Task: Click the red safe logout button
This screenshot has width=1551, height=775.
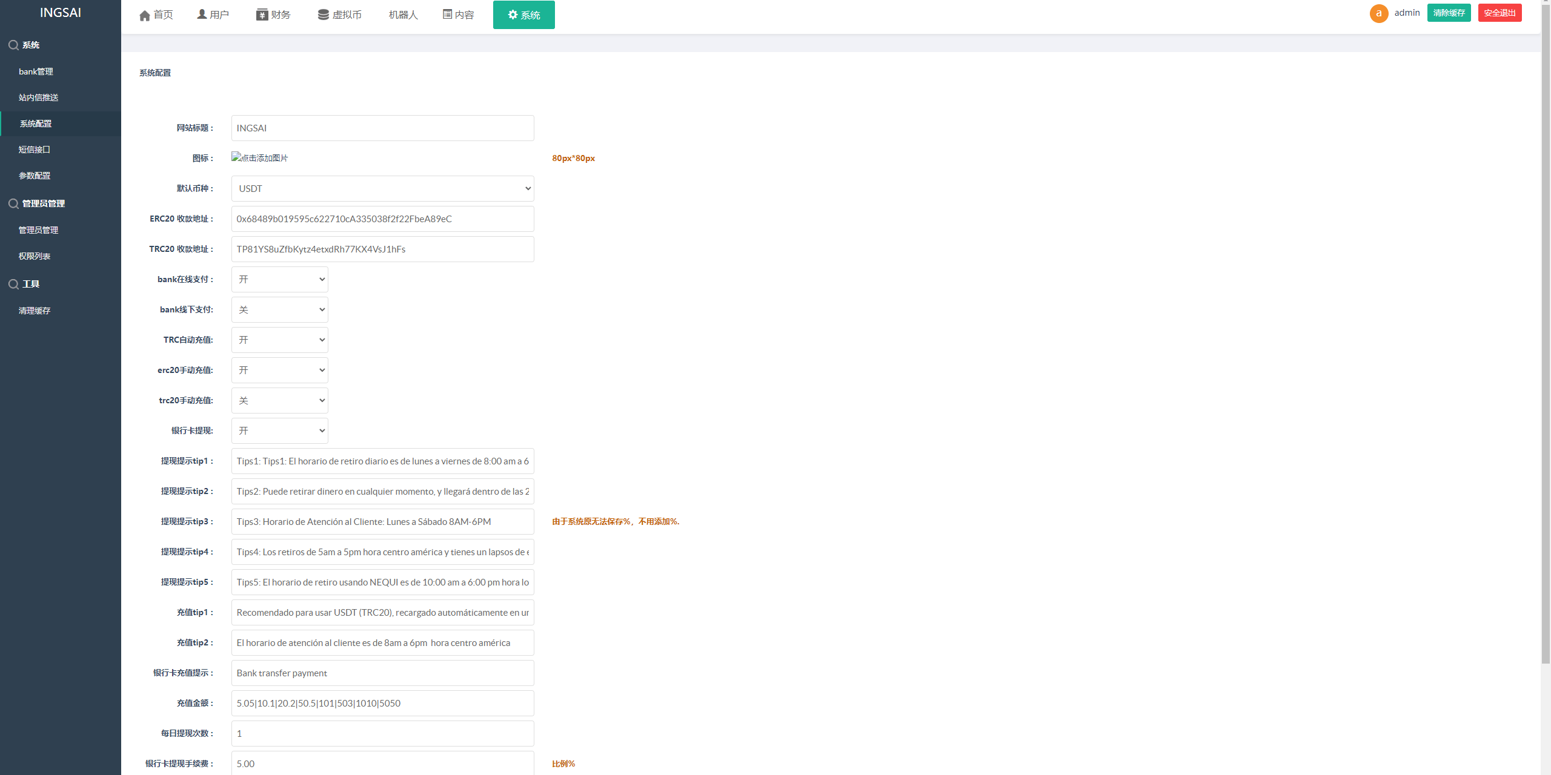Action: tap(1500, 13)
